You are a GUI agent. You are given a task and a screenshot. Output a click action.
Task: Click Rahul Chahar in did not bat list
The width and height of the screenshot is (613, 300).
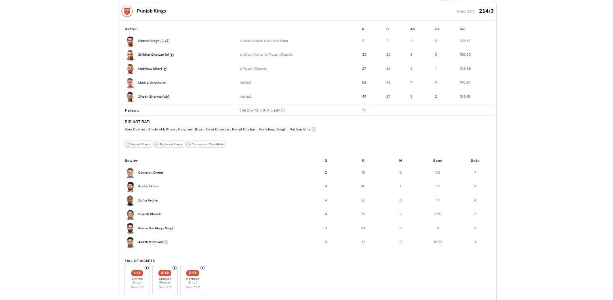tap(244, 129)
